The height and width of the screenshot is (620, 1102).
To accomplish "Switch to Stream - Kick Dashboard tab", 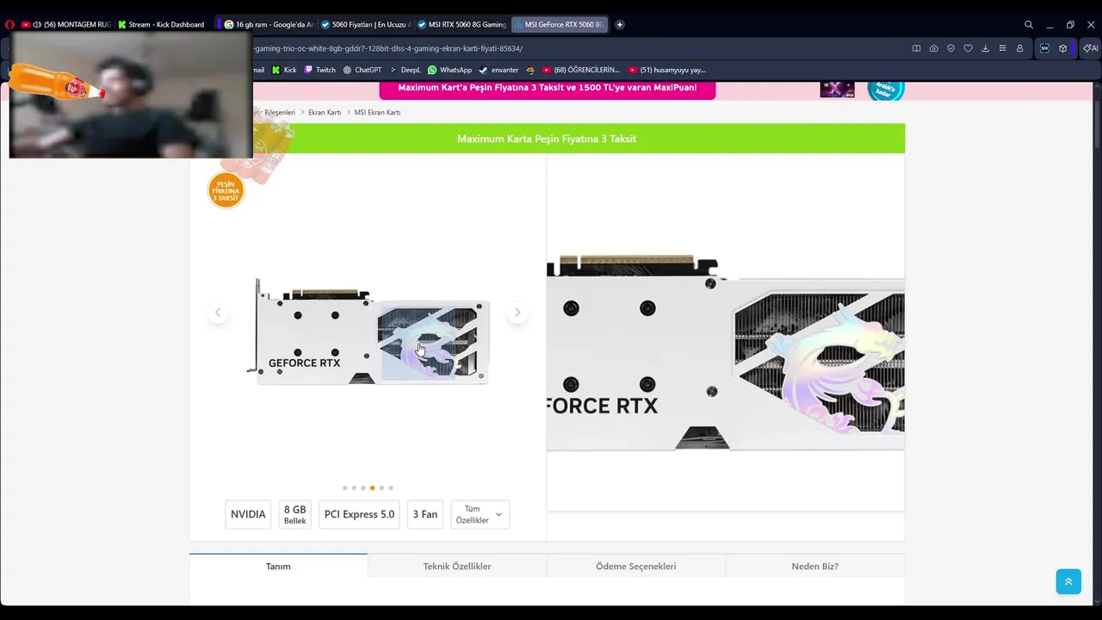I will click(x=162, y=25).
